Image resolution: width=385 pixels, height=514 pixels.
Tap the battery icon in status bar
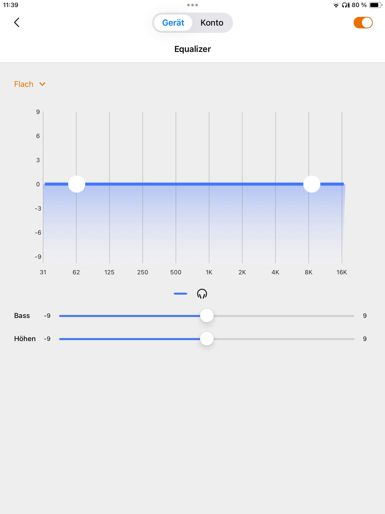pyautogui.click(x=375, y=5)
